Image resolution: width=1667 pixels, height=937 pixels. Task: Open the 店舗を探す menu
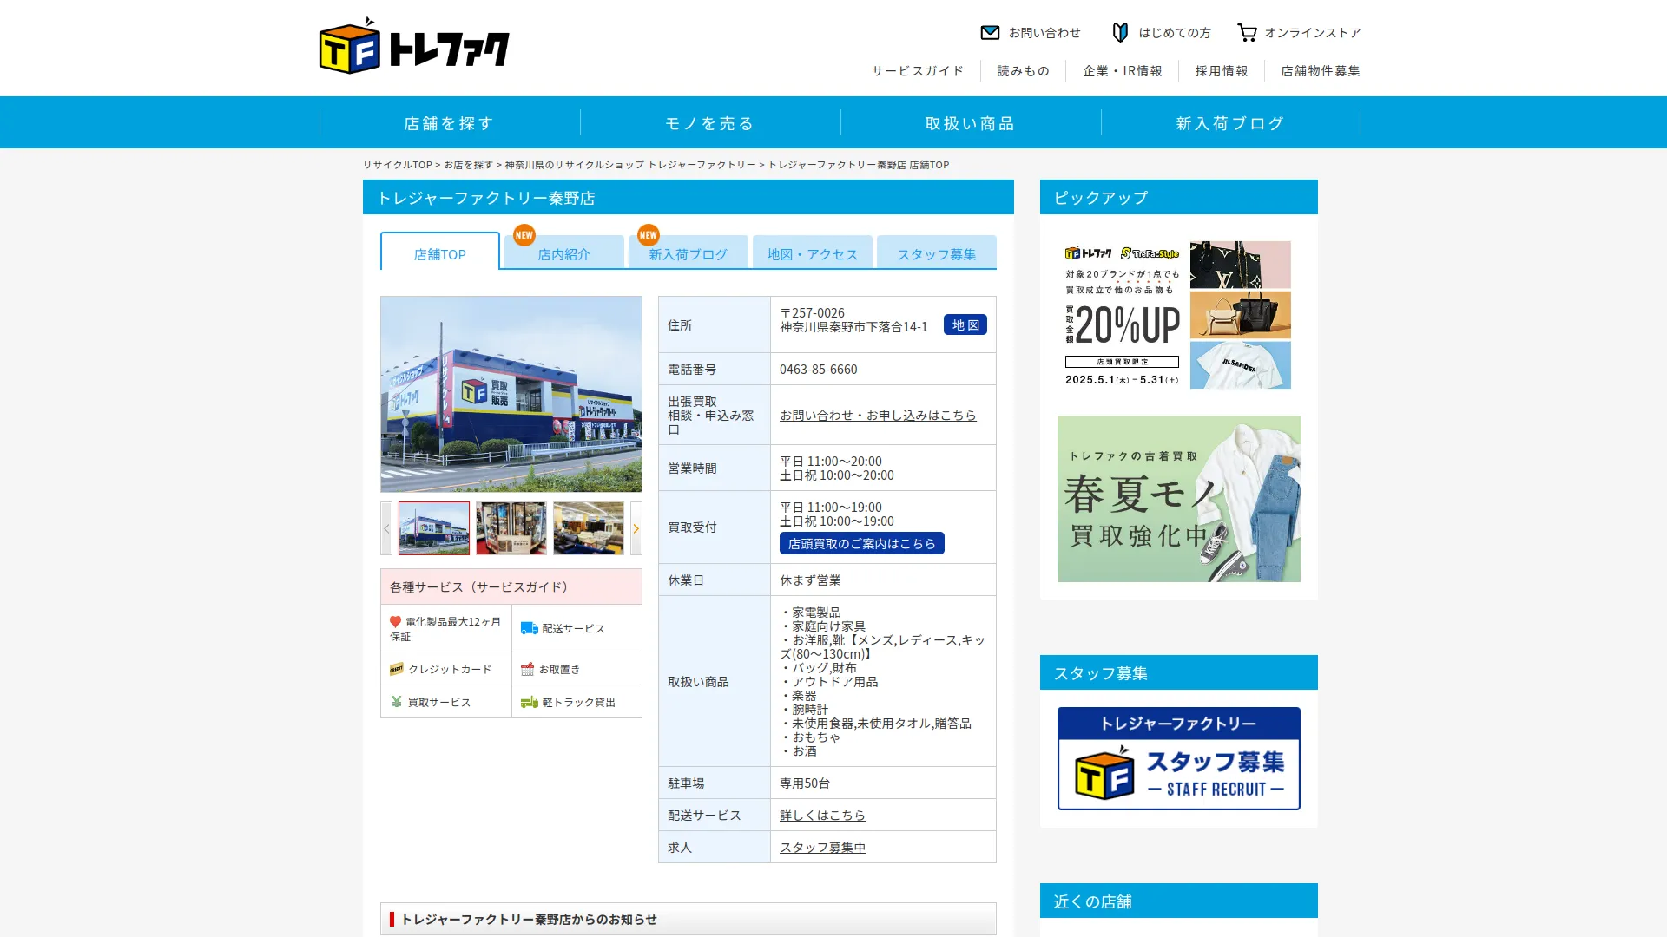click(450, 123)
